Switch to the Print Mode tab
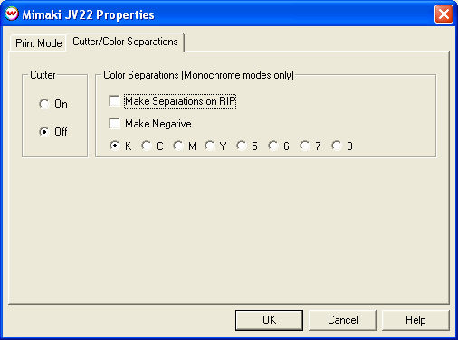458x340 pixels. click(x=38, y=43)
